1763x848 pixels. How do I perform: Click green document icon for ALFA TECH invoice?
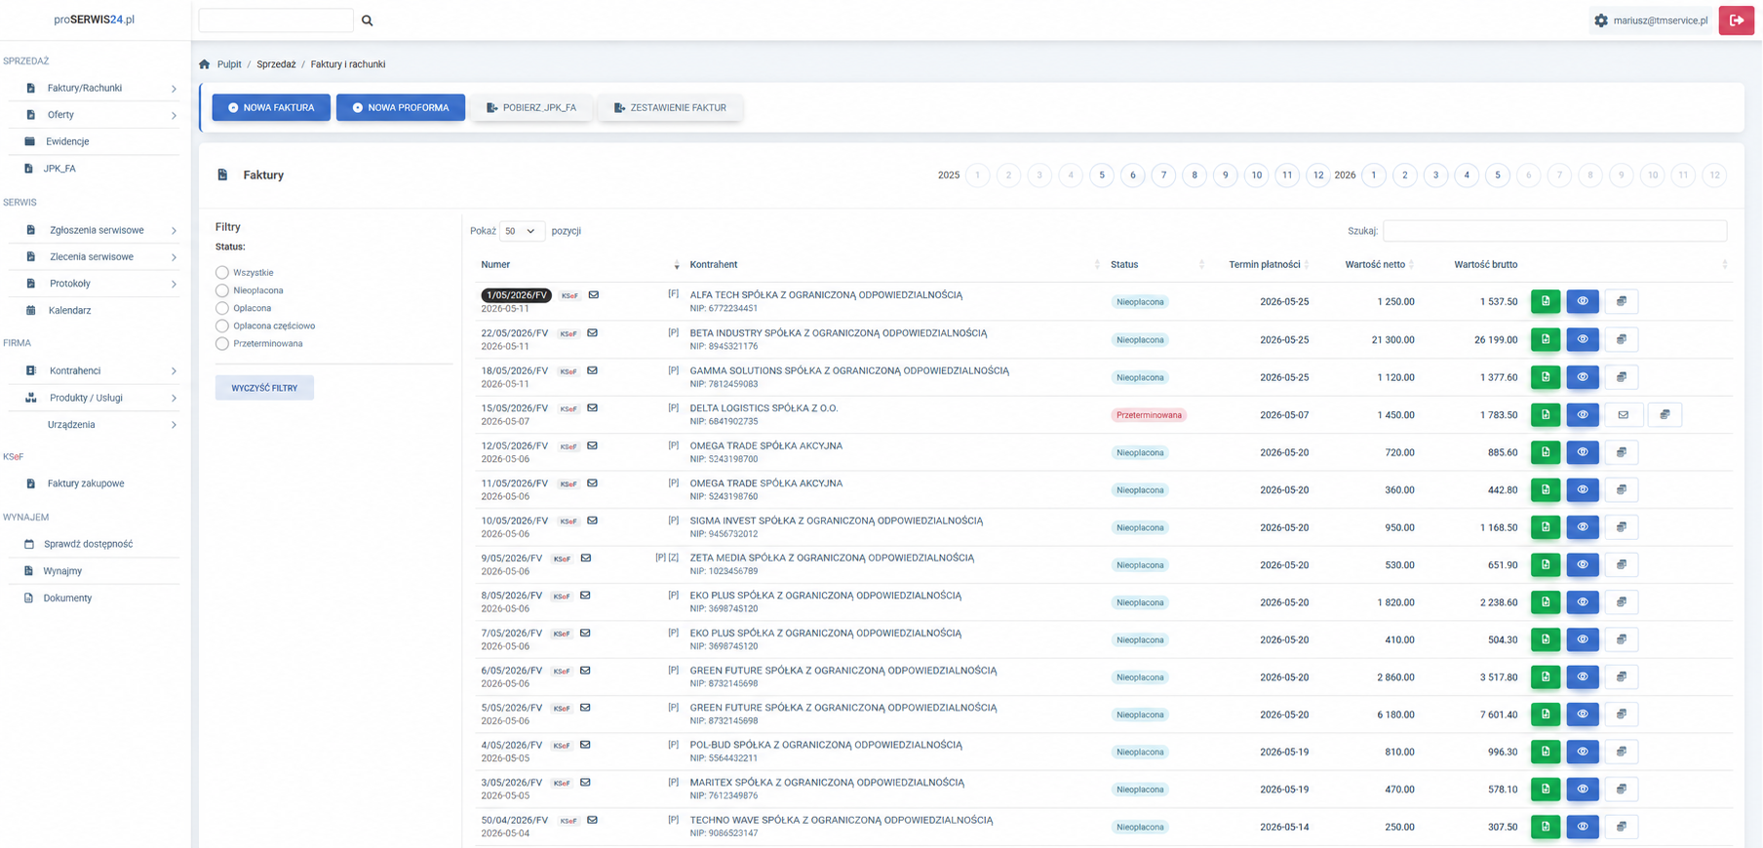click(1546, 301)
